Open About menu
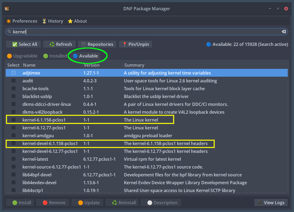Viewport: 294px width, 212px height. click(78, 21)
